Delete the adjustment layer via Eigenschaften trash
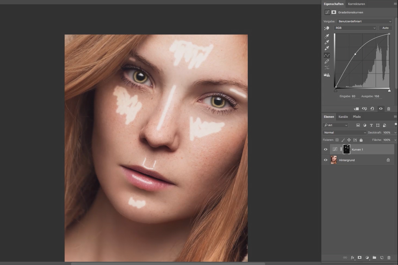This screenshot has height=265, width=398. click(x=389, y=109)
